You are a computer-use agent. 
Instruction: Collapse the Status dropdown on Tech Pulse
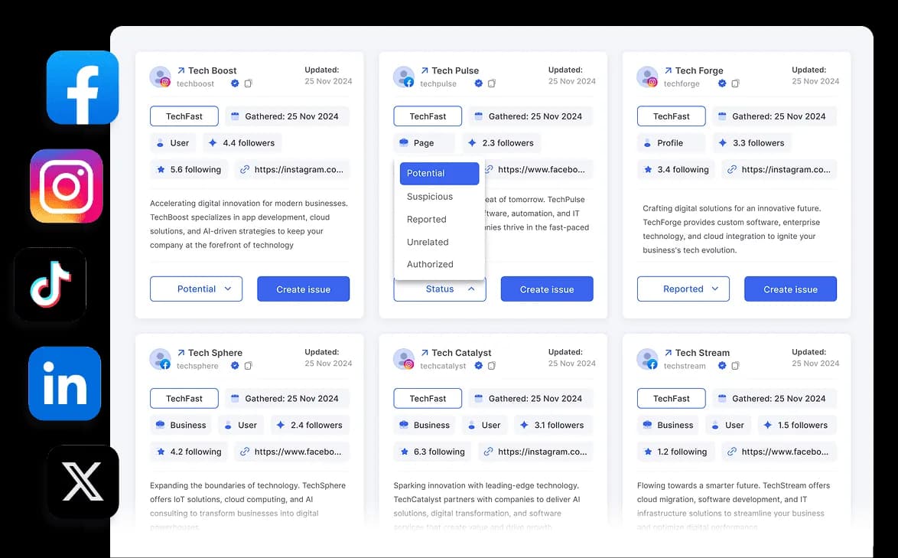point(440,289)
